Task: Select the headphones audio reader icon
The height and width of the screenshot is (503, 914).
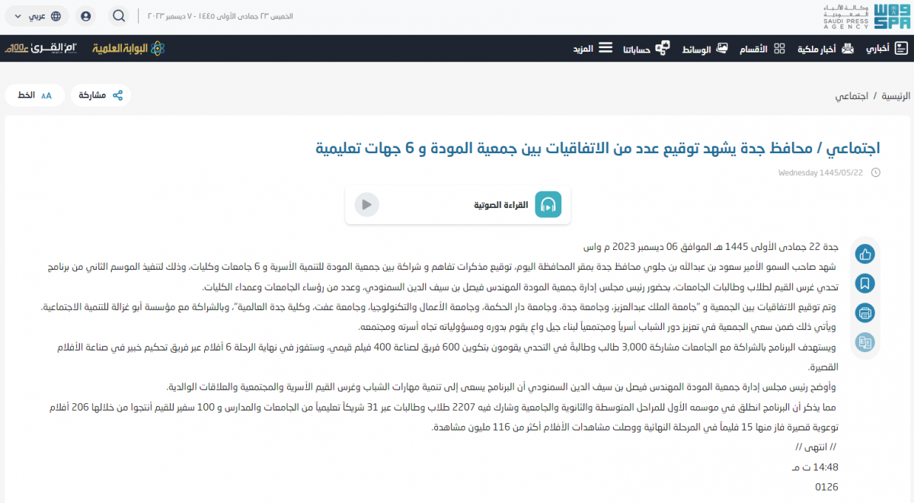Action: 548,204
